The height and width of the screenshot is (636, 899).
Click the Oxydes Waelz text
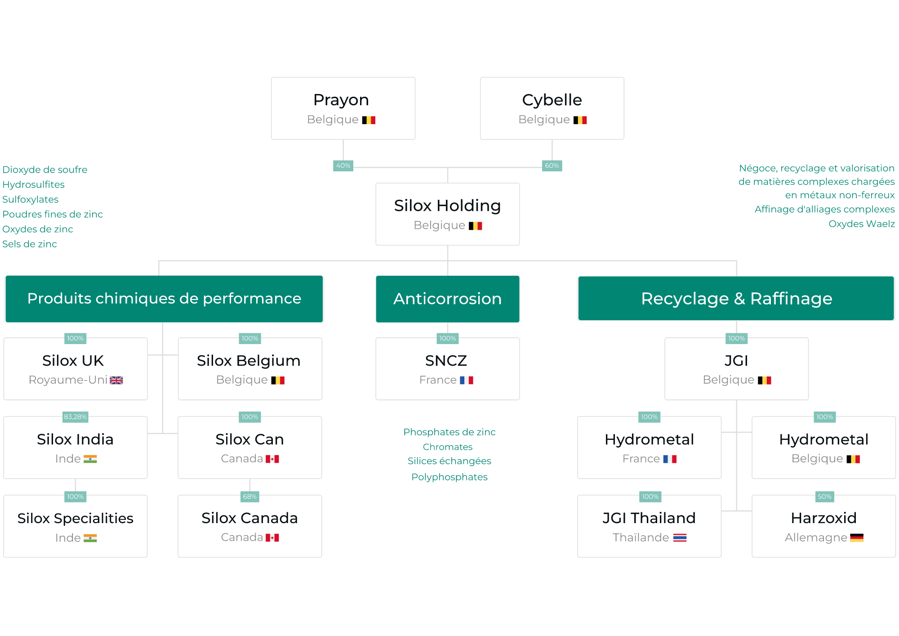[x=862, y=224]
